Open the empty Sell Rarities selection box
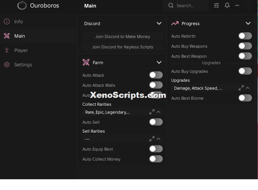The height and width of the screenshot is (190, 258). pos(123,139)
